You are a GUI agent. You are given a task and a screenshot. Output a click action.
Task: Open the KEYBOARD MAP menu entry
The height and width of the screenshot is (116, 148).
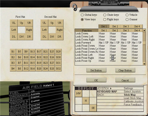pyautogui.click(x=107, y=91)
